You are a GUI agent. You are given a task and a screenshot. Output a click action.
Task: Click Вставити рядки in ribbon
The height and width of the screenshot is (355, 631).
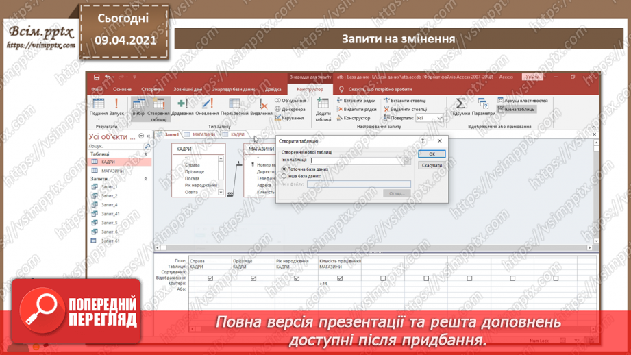point(356,101)
